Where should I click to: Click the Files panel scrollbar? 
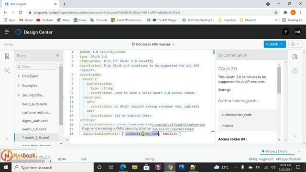pos(61,96)
